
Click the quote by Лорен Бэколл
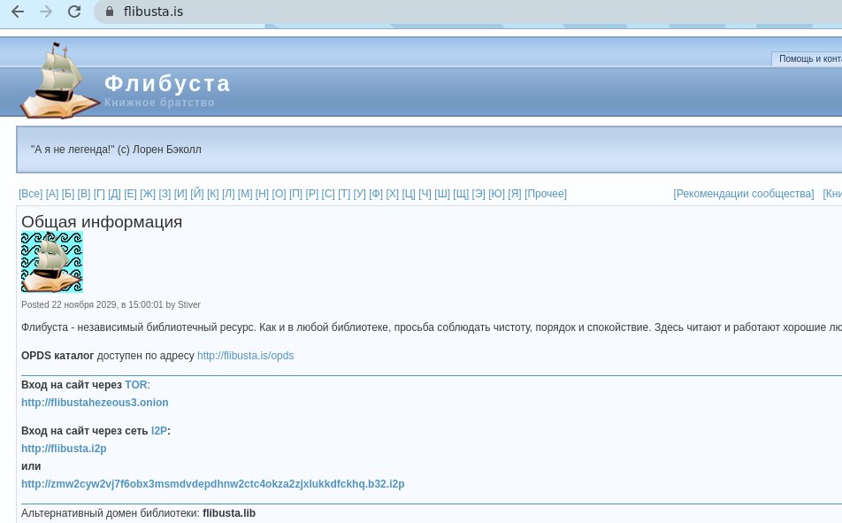[116, 150]
